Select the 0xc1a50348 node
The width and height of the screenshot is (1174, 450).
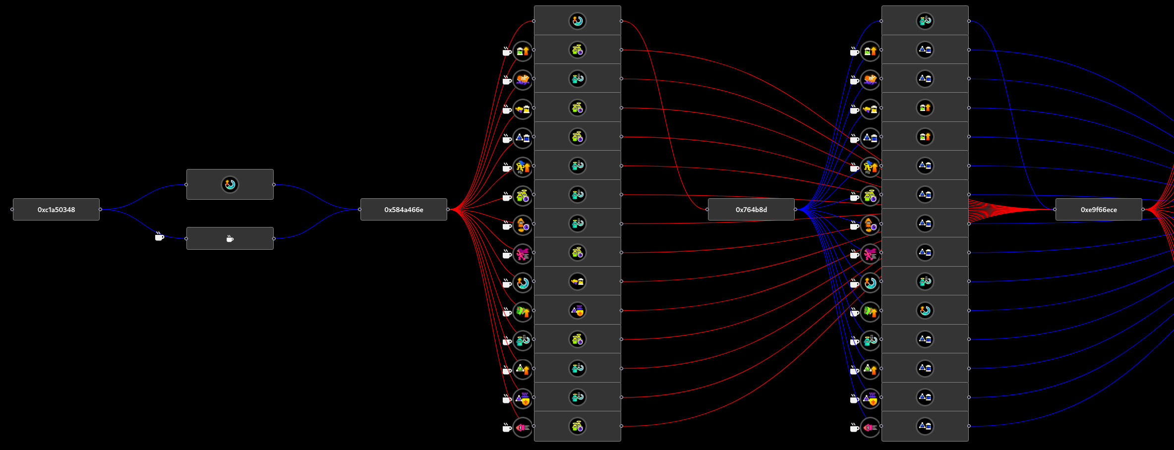[56, 209]
